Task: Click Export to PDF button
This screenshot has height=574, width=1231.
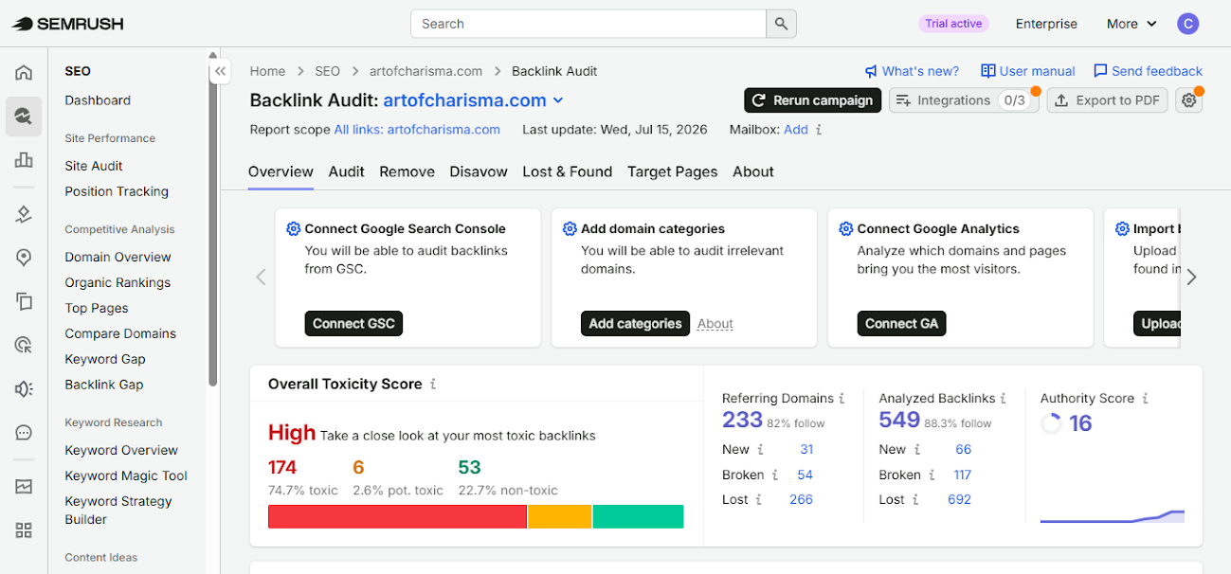Action: tap(1106, 100)
